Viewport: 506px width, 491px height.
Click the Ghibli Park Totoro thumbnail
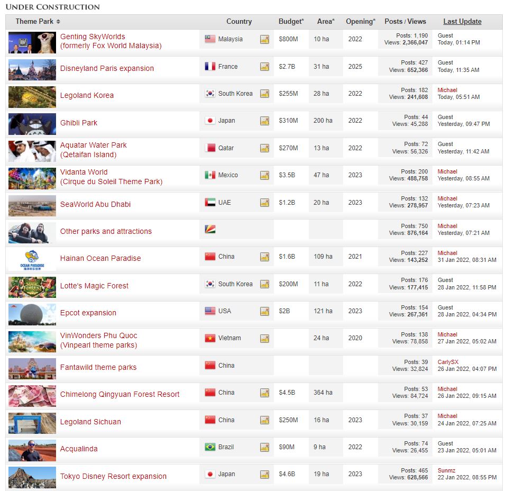point(32,124)
